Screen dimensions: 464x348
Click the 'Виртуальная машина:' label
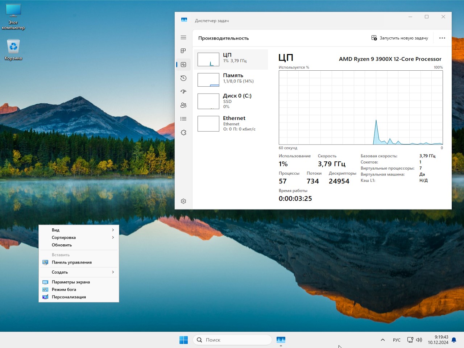pos(382,174)
